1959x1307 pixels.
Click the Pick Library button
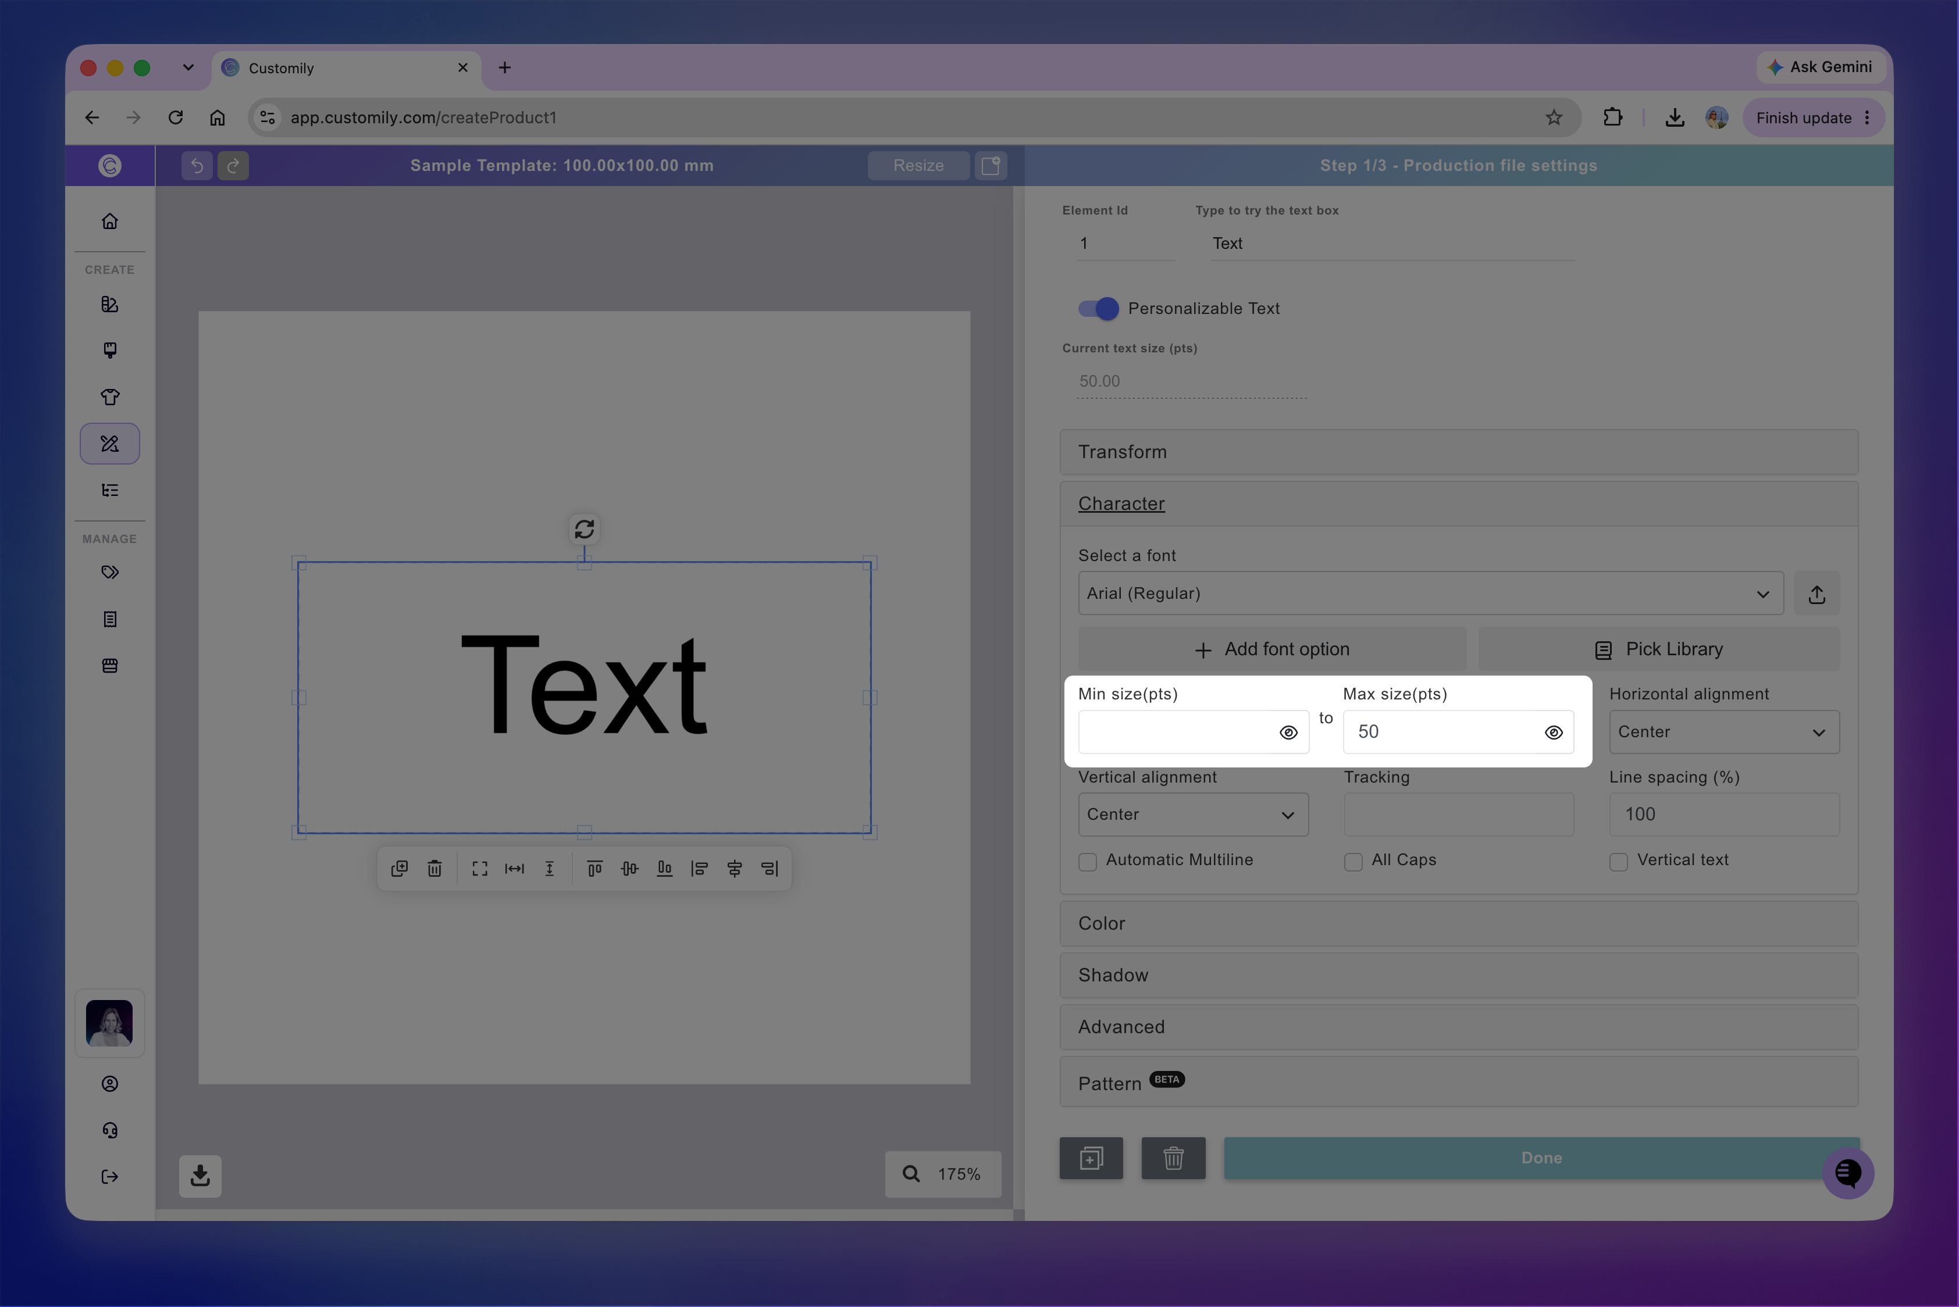coord(1658,649)
